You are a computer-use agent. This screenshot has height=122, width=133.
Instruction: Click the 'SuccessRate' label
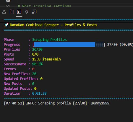click(15, 64)
